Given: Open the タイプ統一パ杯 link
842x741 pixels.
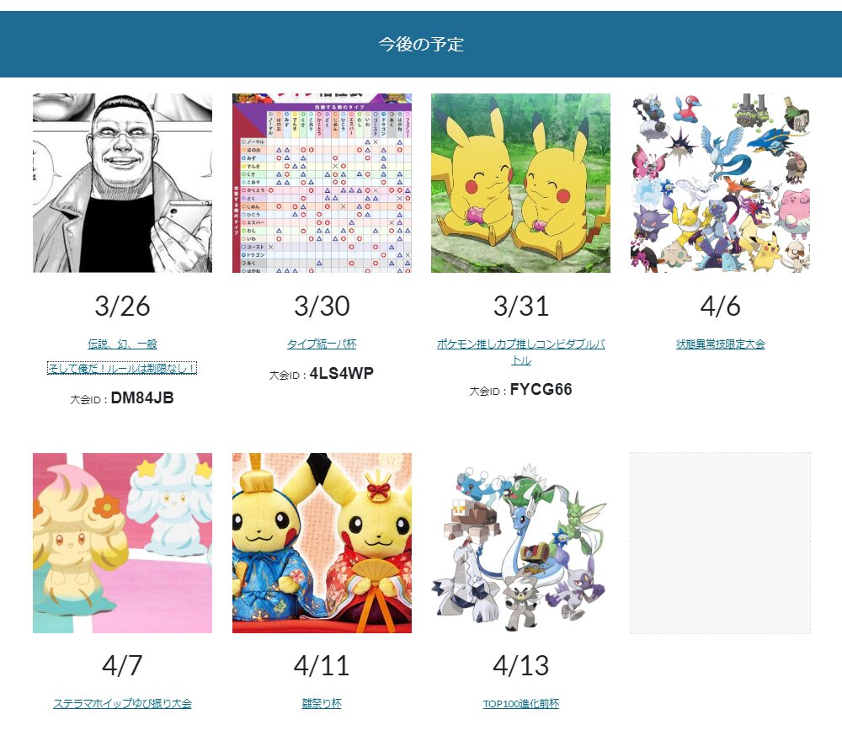Looking at the screenshot, I should click(x=322, y=344).
